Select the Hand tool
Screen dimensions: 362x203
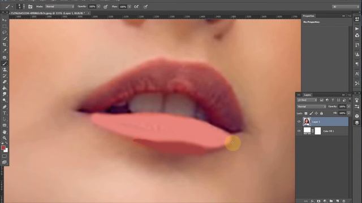(x=5, y=132)
